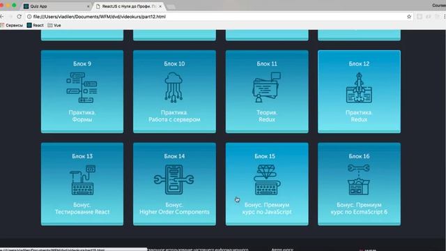Open the Сервисы apps bookmark
Image resolution: width=446 pixels, height=251 pixels.
coord(12,25)
